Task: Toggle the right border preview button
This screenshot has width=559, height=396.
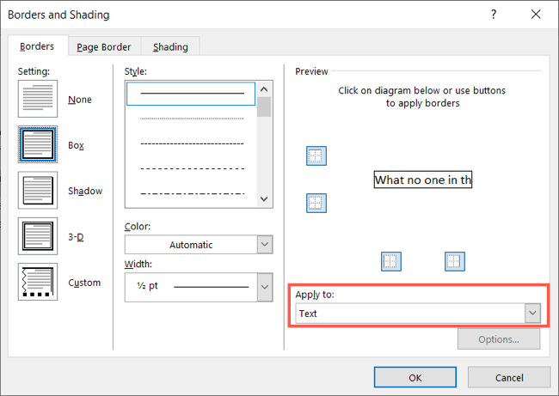Action: [454, 261]
